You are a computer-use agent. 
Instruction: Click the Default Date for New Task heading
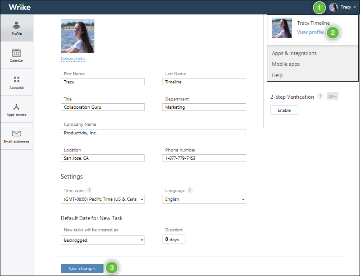coord(92,218)
